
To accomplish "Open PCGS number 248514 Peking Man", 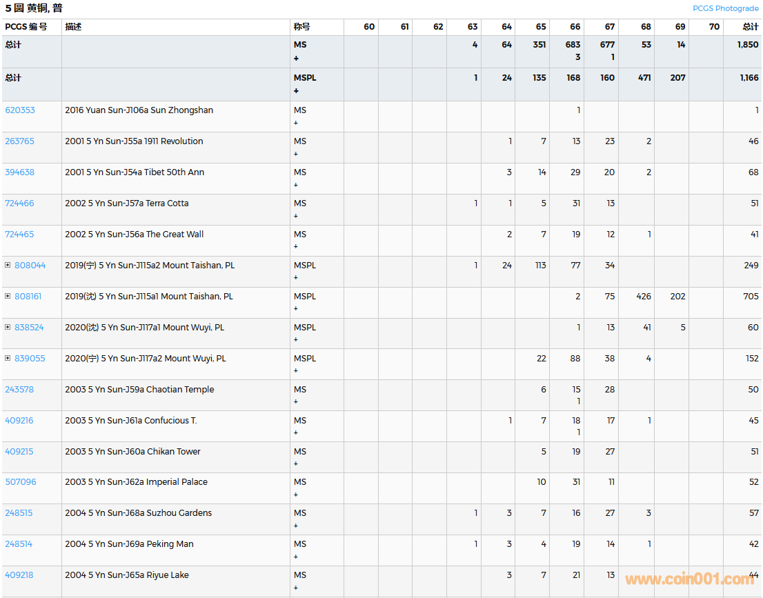I will 19,544.
